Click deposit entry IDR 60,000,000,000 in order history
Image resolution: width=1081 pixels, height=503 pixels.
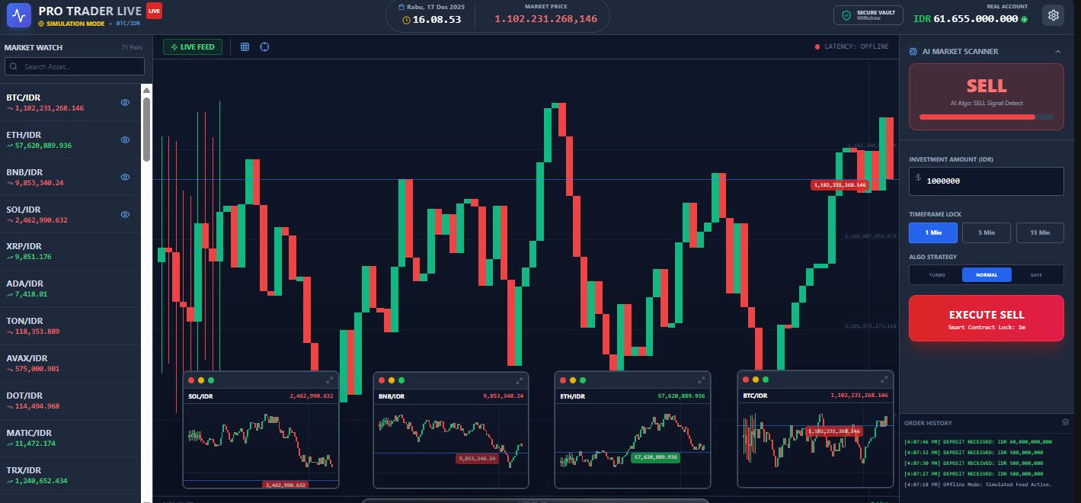978,441
